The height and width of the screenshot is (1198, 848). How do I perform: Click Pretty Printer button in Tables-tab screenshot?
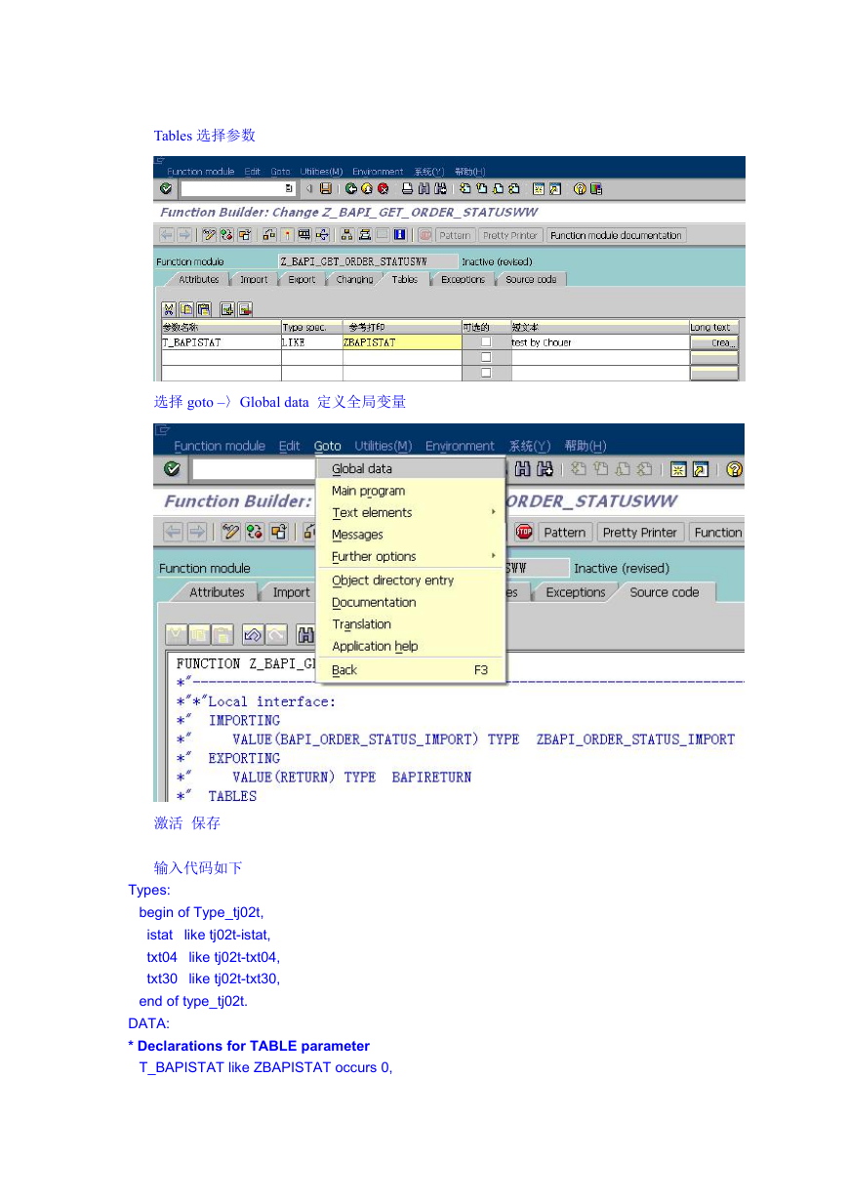pyautogui.click(x=510, y=235)
